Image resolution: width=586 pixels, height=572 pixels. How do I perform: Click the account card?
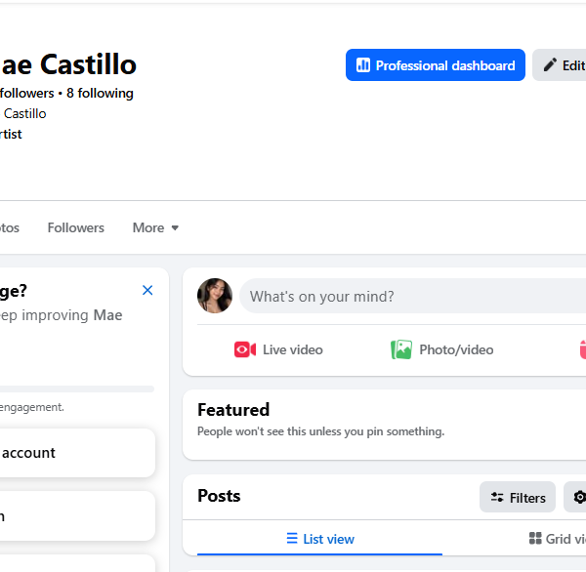(x=77, y=453)
